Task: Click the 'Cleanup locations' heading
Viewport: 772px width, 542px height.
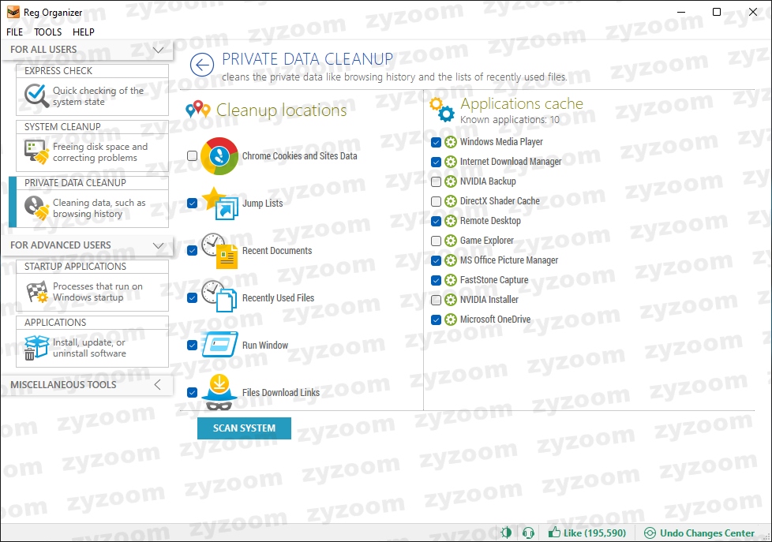Action: [x=282, y=110]
